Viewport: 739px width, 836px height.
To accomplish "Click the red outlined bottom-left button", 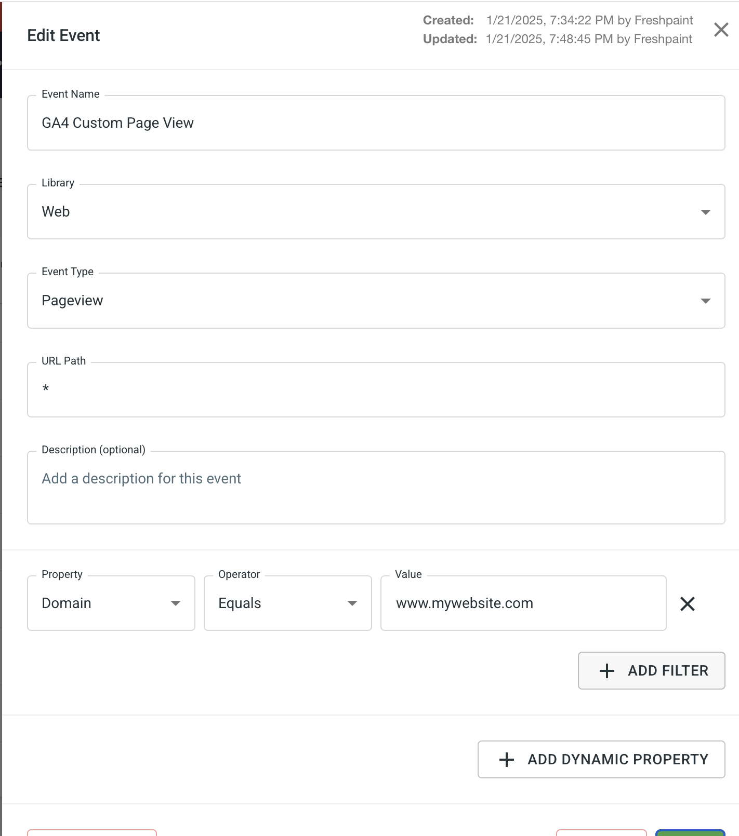I will tap(92, 833).
